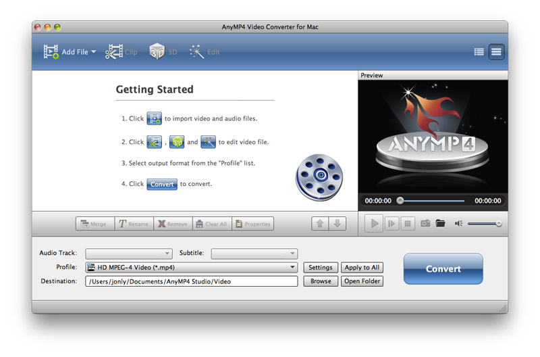This screenshot has height=357, width=540.
Task: Open the Add File dropdown arrow
Action: (93, 52)
